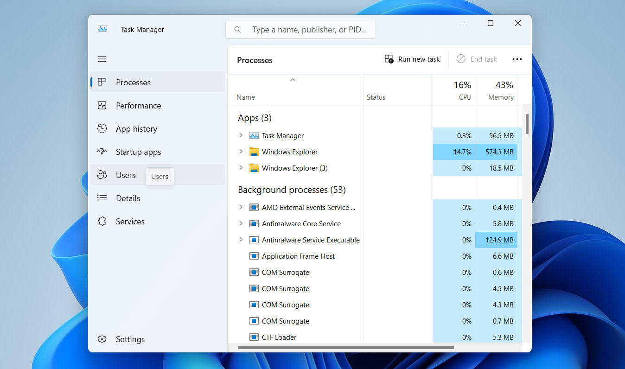Sort by the CPU column header
The image size is (625, 369).
tap(454, 89)
